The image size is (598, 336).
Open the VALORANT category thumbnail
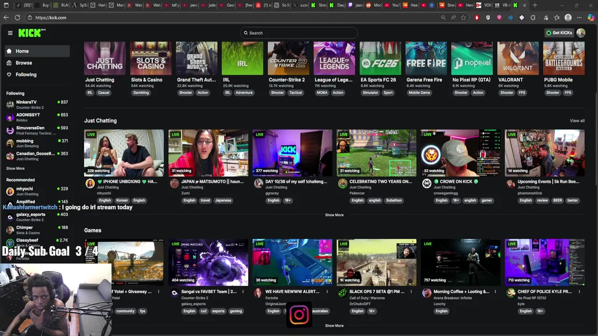[518, 58]
